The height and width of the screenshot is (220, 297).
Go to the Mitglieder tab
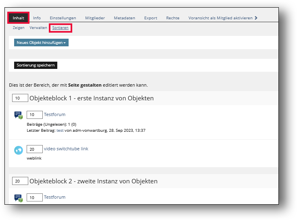[x=95, y=18]
